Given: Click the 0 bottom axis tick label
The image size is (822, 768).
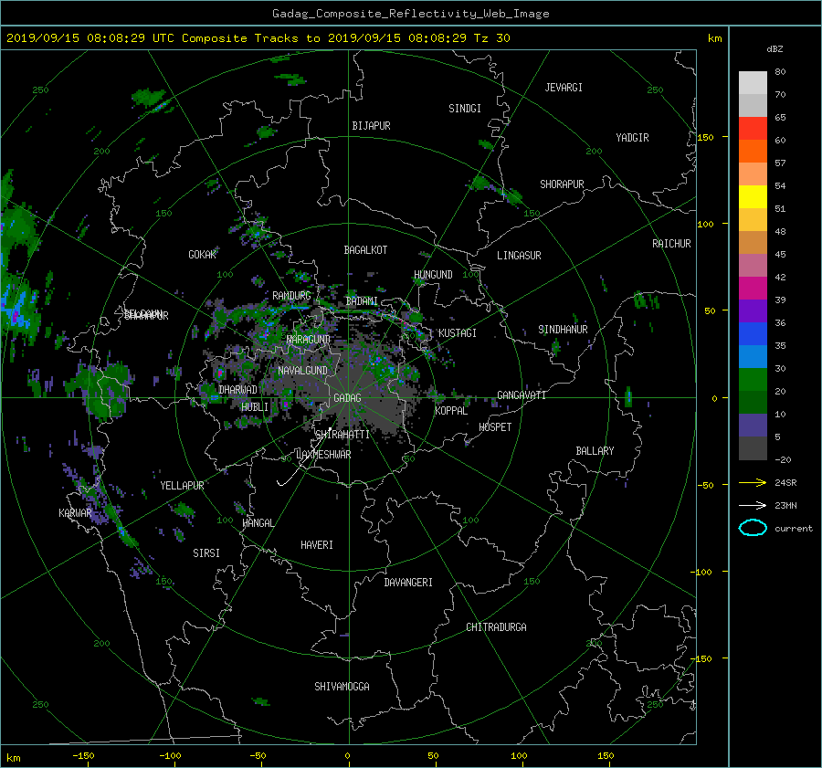Looking at the screenshot, I should (348, 755).
